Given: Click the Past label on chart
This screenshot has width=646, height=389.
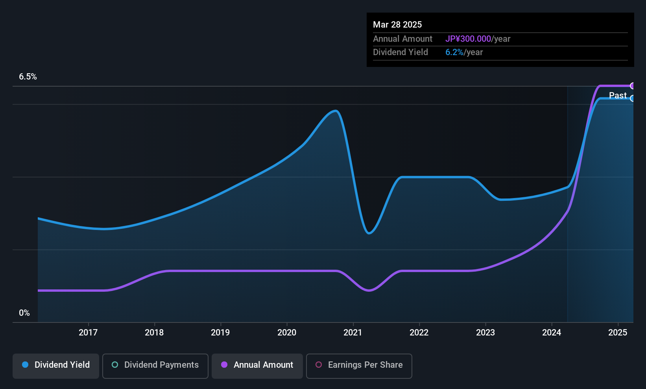Looking at the screenshot, I should 618,95.
